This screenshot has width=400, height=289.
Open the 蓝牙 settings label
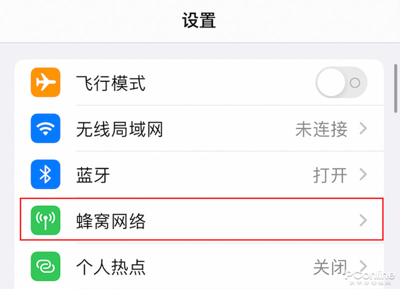[93, 175]
